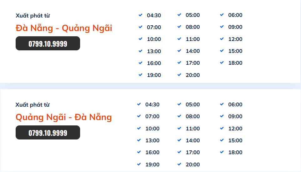Open the Đà Nẵng - Quảng Ngãi route heading
This screenshot has height=172, width=301.
[x=64, y=28]
